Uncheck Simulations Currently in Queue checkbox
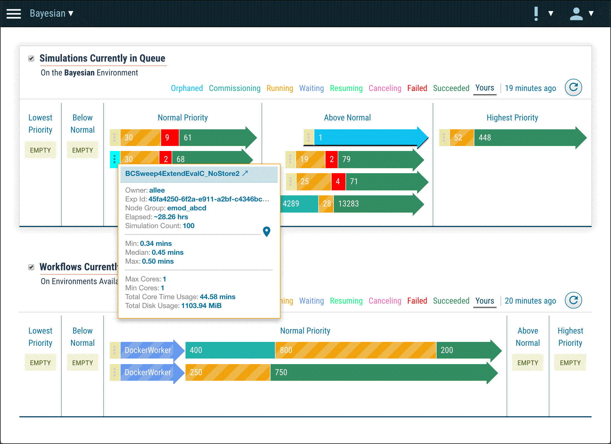This screenshot has width=611, height=444. coord(31,59)
